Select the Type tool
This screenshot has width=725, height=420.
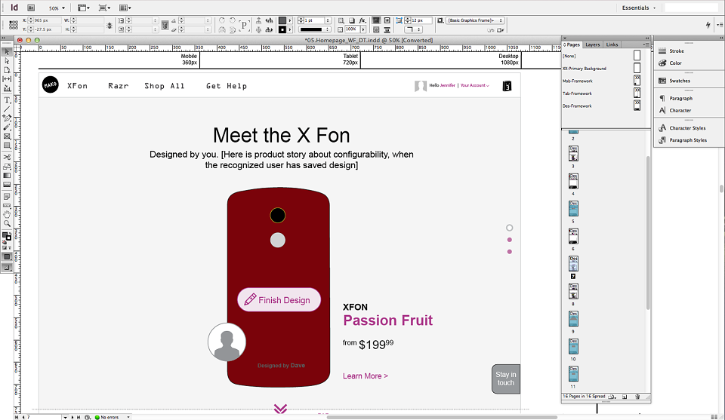[x=7, y=100]
